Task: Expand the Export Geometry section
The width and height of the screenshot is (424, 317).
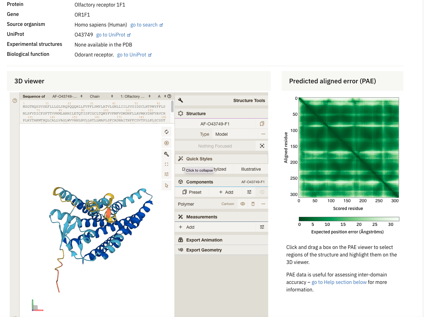Action: pos(204,250)
